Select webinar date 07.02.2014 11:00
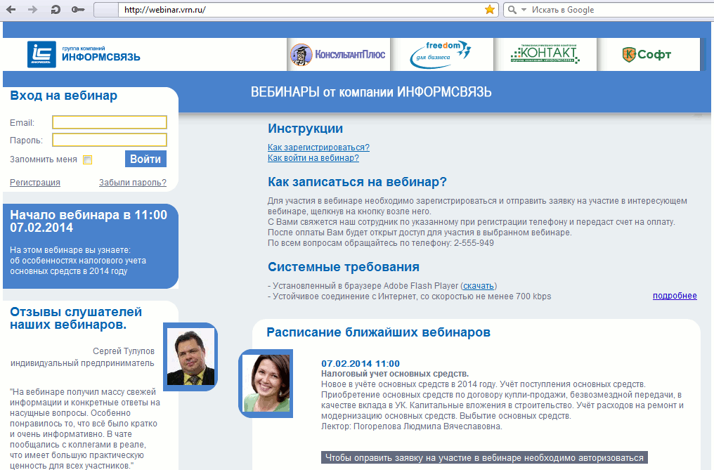This screenshot has width=714, height=470. tap(361, 363)
